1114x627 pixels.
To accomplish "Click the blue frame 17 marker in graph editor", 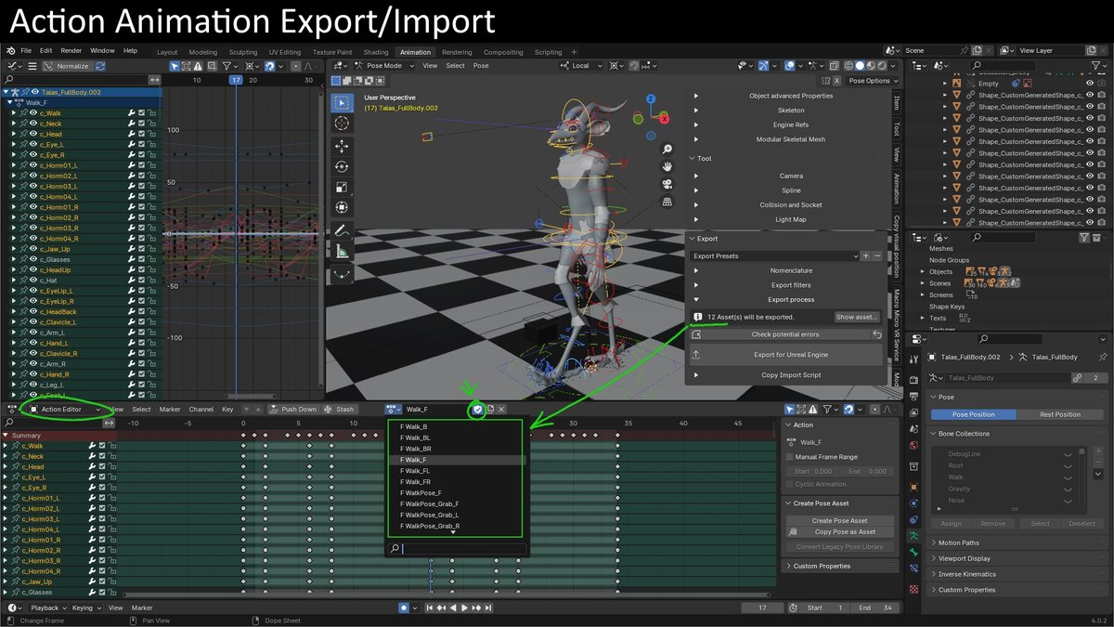I will tap(237, 81).
